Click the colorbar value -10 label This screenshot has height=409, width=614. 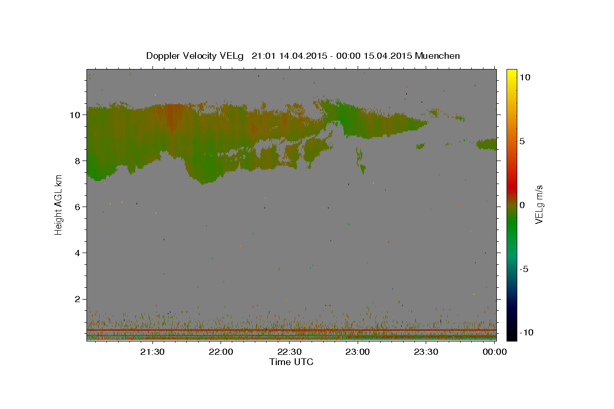(x=525, y=332)
